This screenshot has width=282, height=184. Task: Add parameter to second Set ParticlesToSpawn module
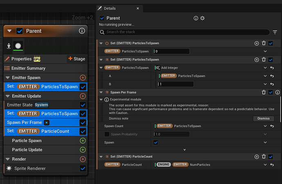[257, 60]
